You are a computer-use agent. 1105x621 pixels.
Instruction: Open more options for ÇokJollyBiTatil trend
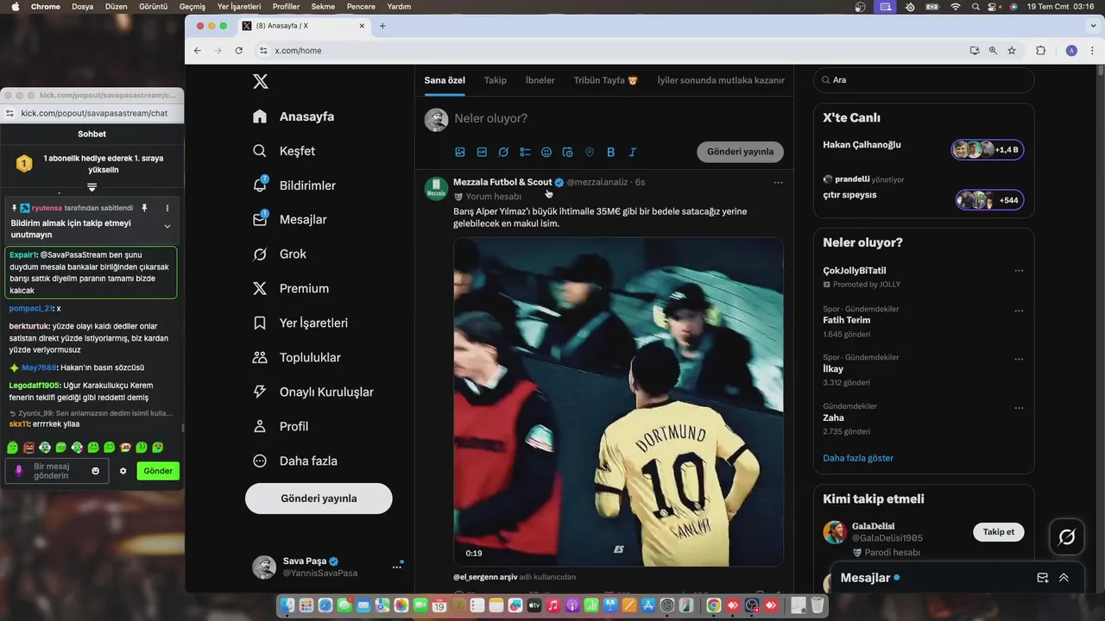pyautogui.click(x=1019, y=271)
